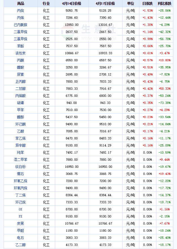Select 硫磺 April 14 price 940.00
This screenshot has width=177, height=249.
[72, 103]
